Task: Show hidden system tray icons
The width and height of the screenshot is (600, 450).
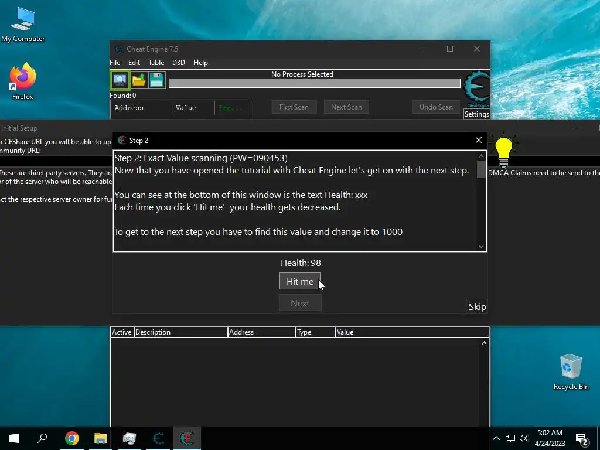Action: pos(496,438)
